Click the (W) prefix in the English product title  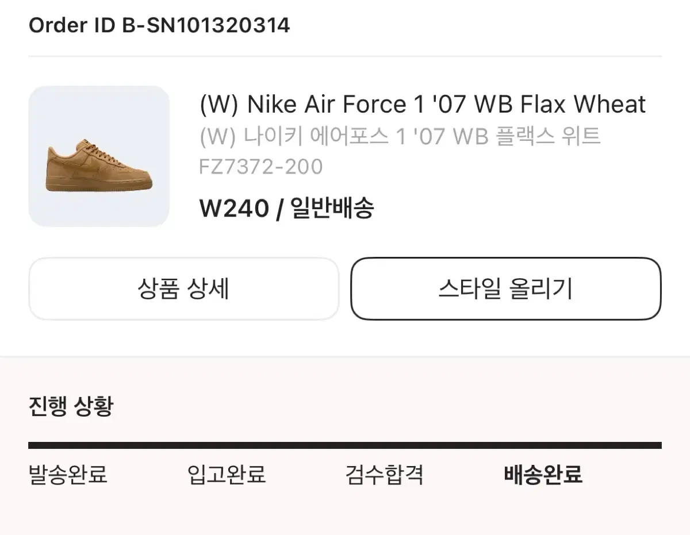pos(218,105)
